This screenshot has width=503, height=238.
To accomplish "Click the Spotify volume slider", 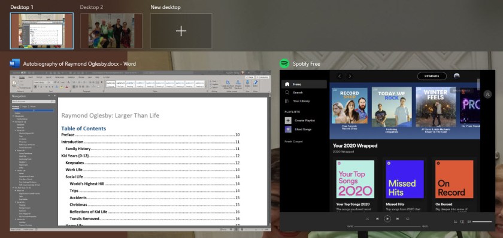I will point(482,222).
